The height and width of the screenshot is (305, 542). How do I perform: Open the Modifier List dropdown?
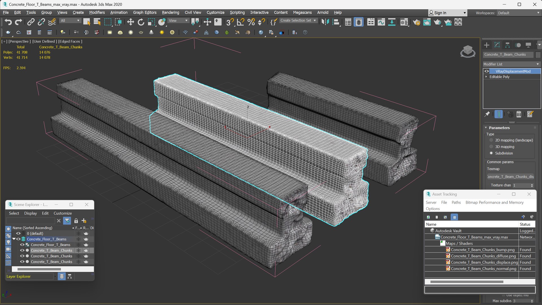pos(511,64)
